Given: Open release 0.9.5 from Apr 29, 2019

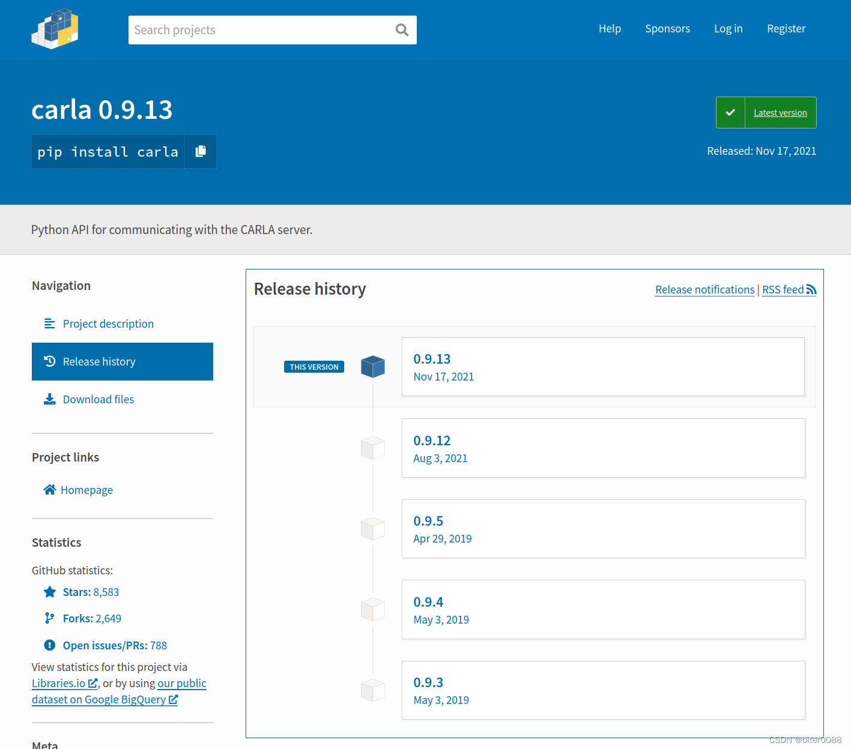Looking at the screenshot, I should coord(603,529).
